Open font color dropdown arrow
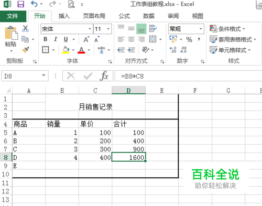The height and width of the screenshot is (206, 262). (x=89, y=50)
